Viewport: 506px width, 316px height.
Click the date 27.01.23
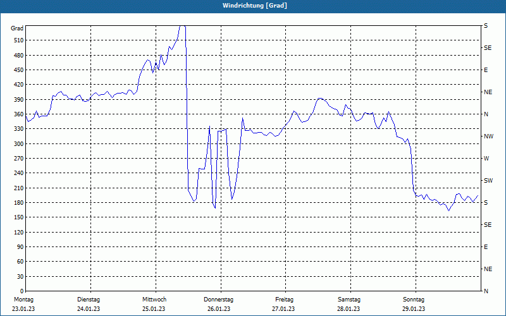[283, 309]
